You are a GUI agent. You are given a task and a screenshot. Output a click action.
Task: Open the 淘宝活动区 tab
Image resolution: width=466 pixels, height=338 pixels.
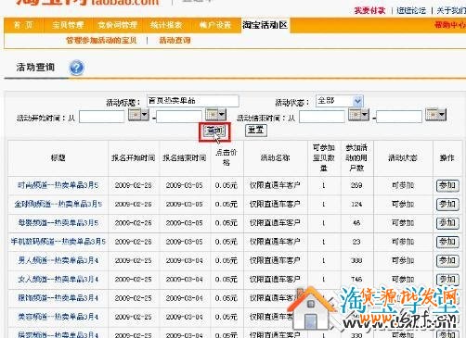click(265, 25)
